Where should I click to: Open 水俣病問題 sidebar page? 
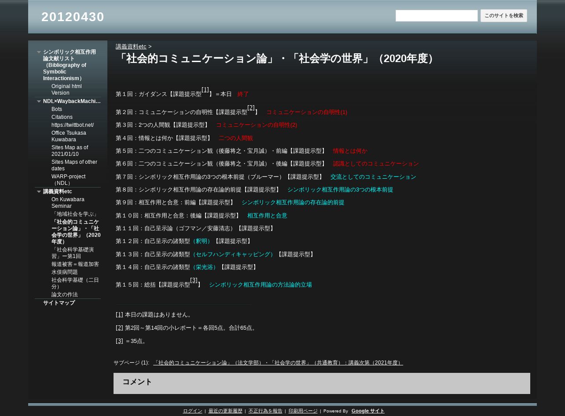(x=65, y=272)
